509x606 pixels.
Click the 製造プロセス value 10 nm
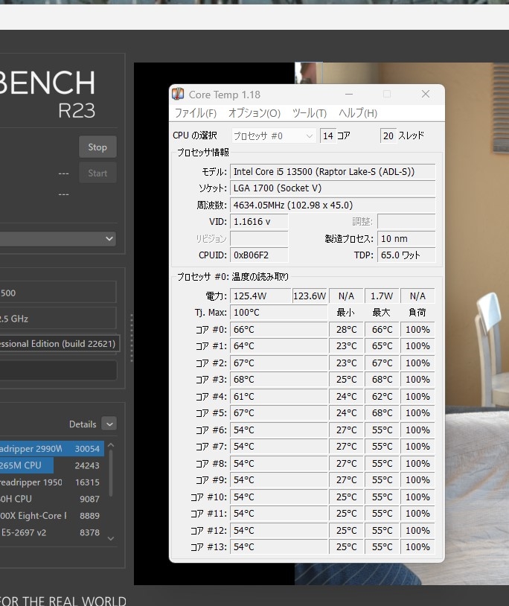406,238
